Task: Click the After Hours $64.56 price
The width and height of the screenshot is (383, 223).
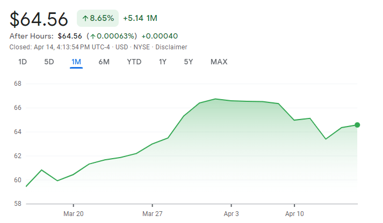Action: (70, 36)
